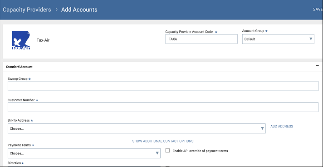Image resolution: width=323 pixels, height=167 pixels.
Task: Click the Capacity Provider Account Code field
Action: pos(201,39)
